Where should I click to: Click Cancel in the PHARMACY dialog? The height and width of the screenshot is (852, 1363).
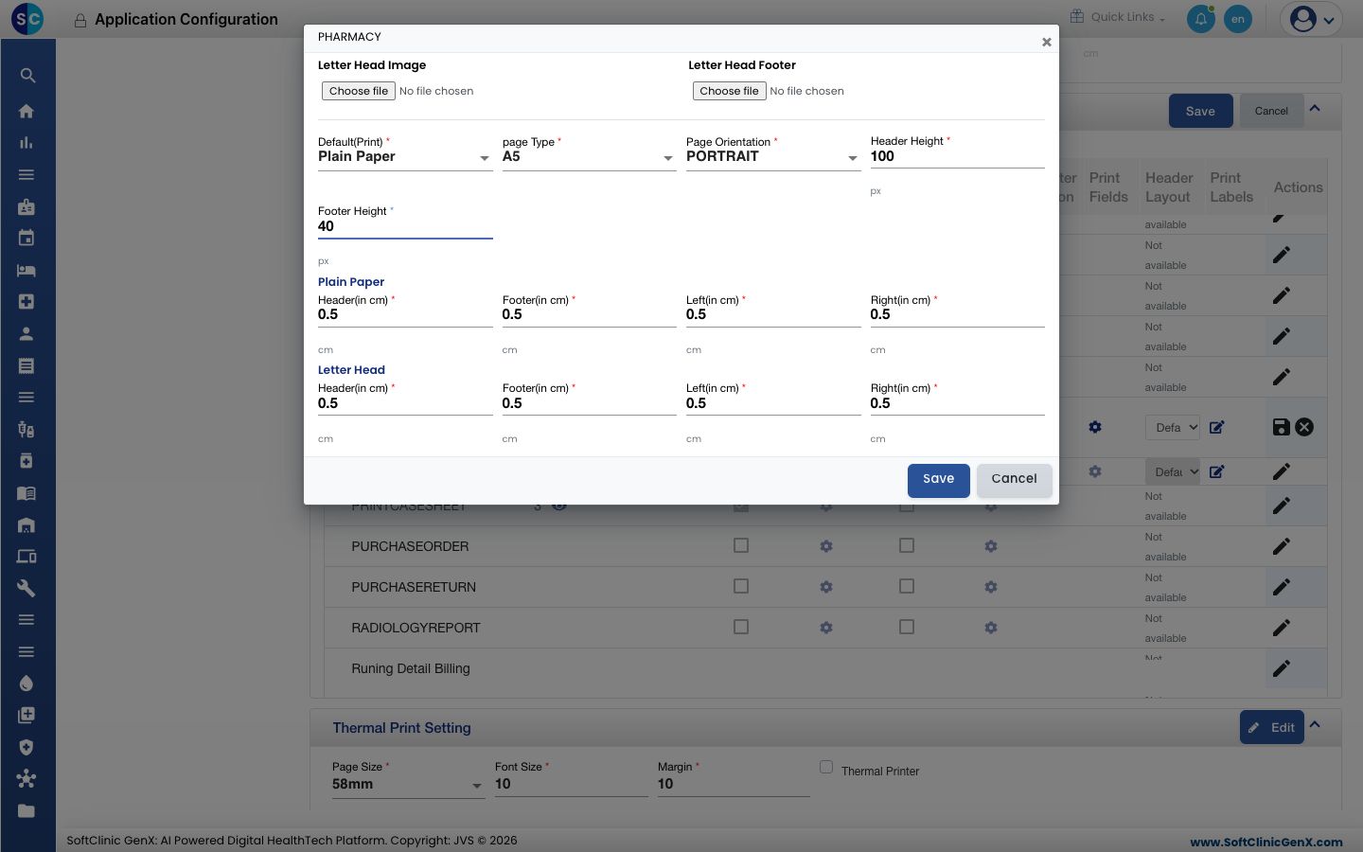click(x=1015, y=480)
